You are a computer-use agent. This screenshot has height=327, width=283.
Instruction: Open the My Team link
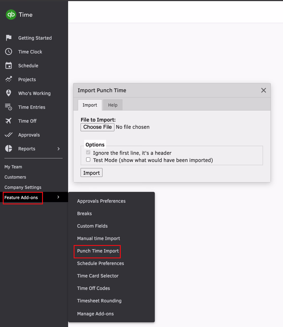click(x=13, y=167)
